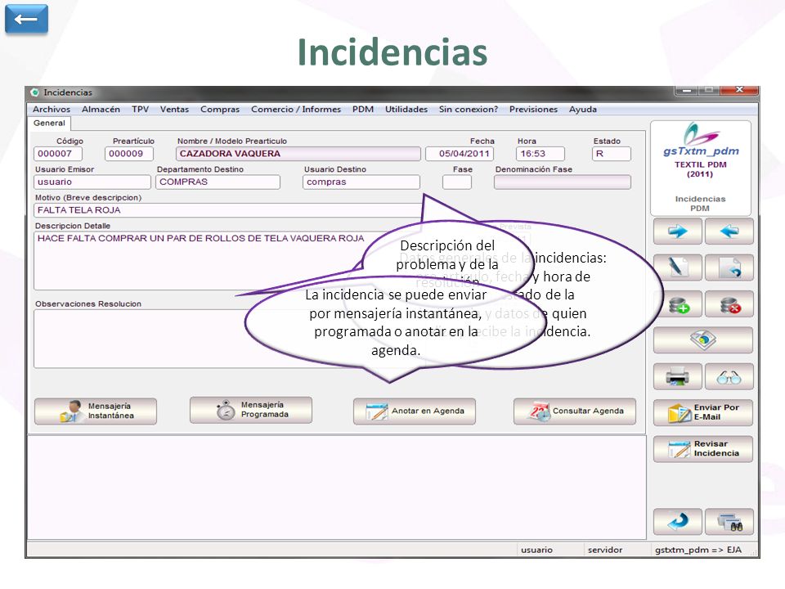Viewport: 785px width, 589px height.
Task: Open the PDM menu
Action: coord(363,109)
